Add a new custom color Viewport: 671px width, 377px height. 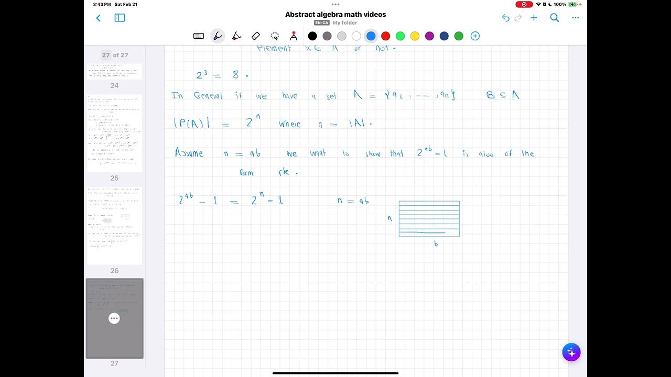point(475,36)
